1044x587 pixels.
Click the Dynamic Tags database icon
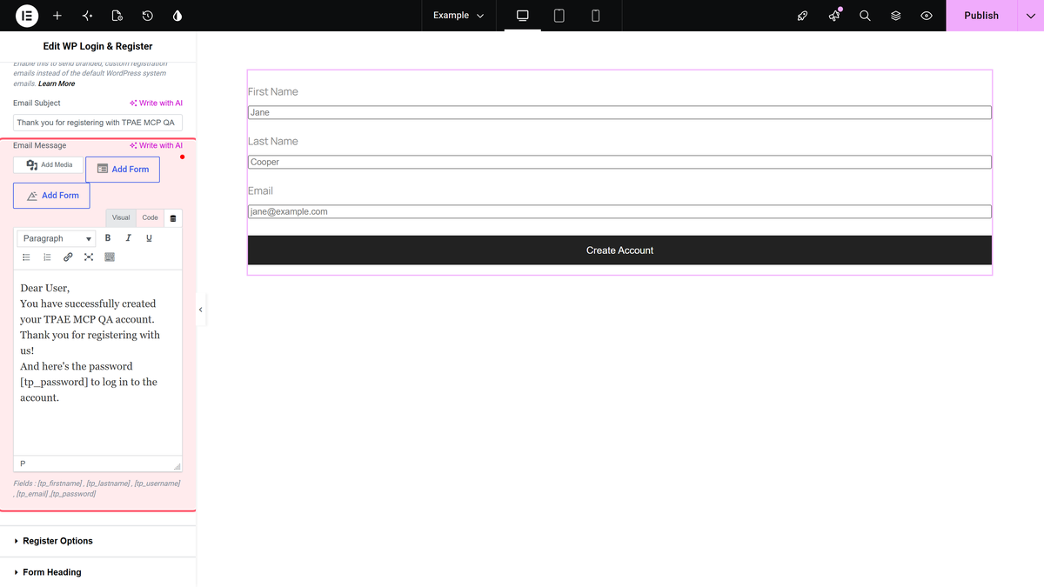click(x=172, y=218)
